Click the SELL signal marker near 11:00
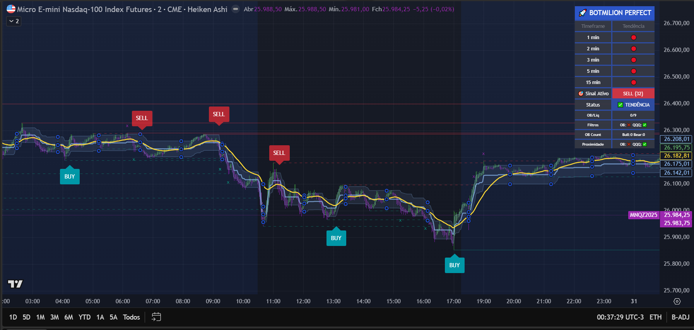Screen dimensions: 694x330 tap(279, 153)
